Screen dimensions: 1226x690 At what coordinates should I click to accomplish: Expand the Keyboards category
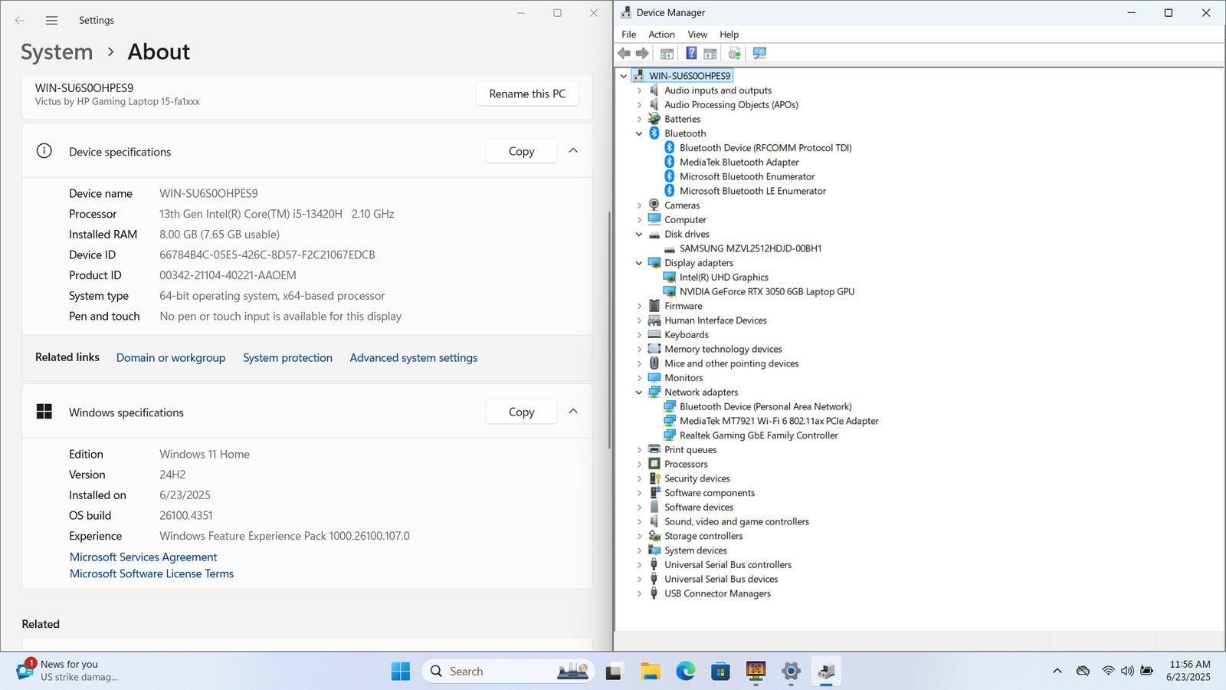[x=639, y=335]
